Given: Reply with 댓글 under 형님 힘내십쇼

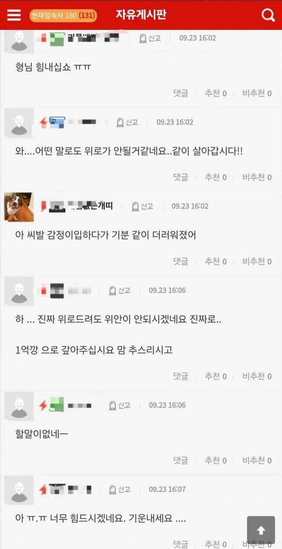Looking at the screenshot, I should point(181,93).
